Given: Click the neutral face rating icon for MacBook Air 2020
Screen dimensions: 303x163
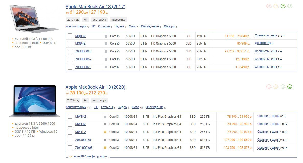Looking at the screenshot, I should [x=276, y=87].
